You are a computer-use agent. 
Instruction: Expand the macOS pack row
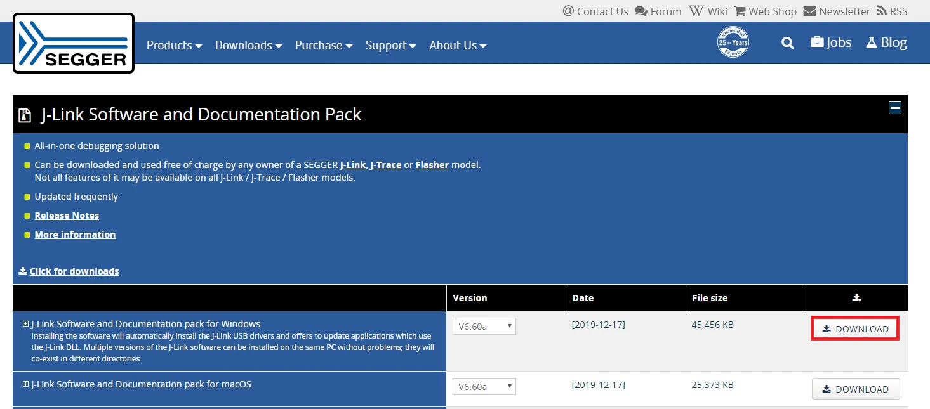[26, 384]
